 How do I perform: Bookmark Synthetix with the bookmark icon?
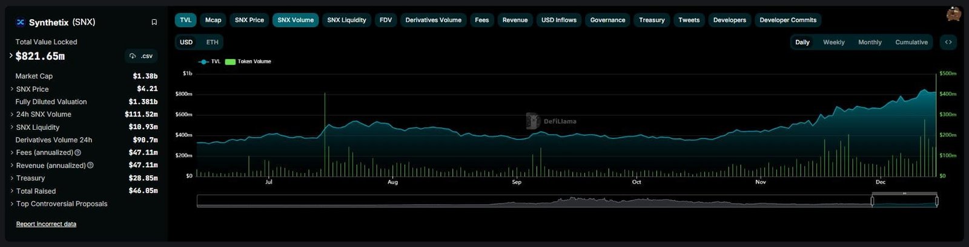(x=154, y=22)
